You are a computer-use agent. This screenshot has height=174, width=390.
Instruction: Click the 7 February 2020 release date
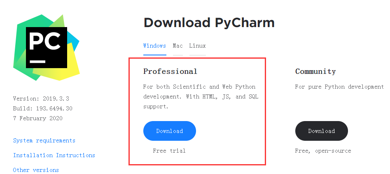[x=37, y=119]
